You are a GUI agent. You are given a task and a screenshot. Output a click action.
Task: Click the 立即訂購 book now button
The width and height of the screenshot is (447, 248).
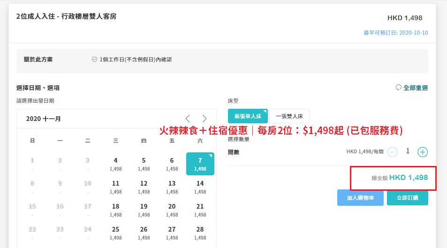(408, 197)
